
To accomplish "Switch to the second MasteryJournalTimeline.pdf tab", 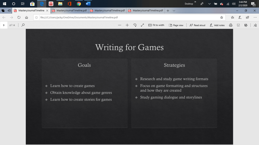I will 69,11.
